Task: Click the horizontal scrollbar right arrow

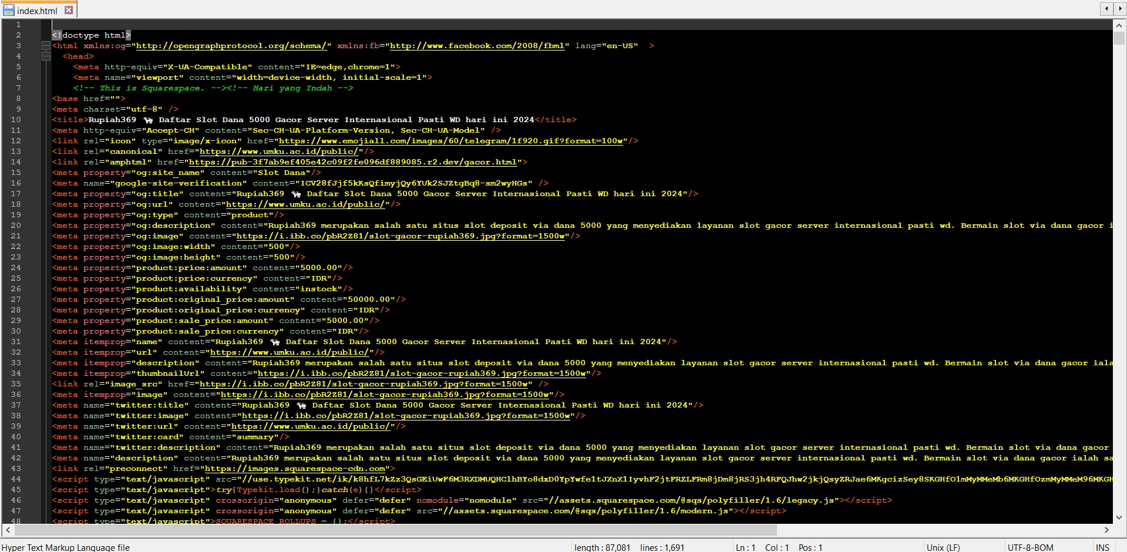Action: pos(1106,530)
